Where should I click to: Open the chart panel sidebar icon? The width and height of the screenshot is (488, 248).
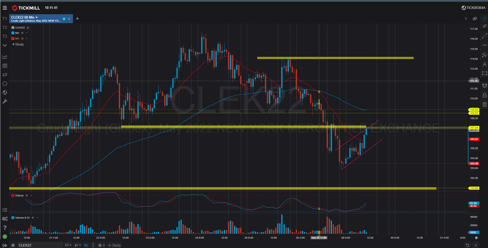(5, 57)
